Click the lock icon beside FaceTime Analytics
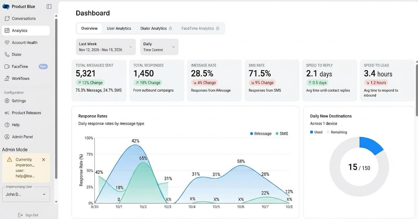The width and height of the screenshot is (418, 219). pos(218,28)
